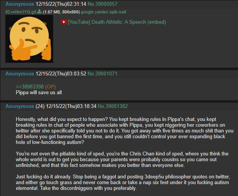Click the download icon next to the gif filename
The height and width of the screenshot is (196, 238).
[x=39, y=11]
